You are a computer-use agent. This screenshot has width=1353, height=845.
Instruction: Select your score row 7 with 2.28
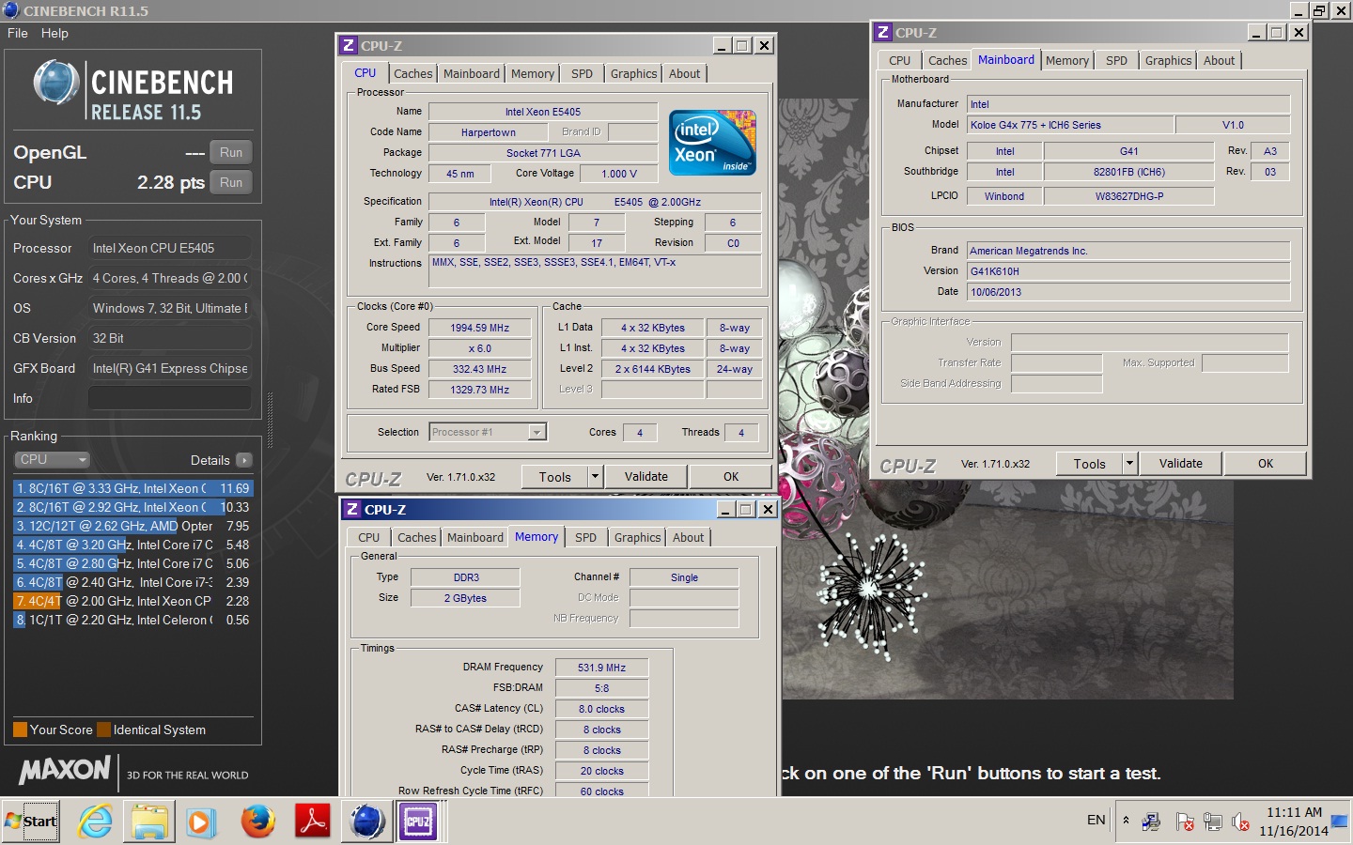tap(133, 601)
